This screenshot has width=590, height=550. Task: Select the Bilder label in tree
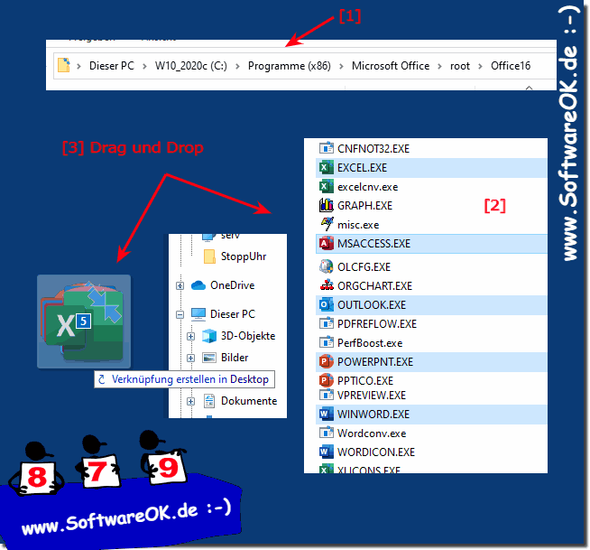(x=235, y=357)
